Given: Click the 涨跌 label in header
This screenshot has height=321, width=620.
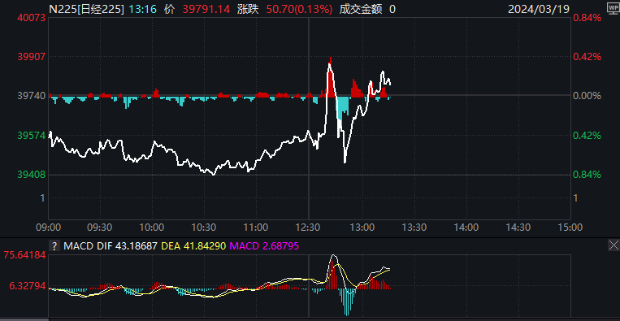Looking at the screenshot, I should click(249, 9).
